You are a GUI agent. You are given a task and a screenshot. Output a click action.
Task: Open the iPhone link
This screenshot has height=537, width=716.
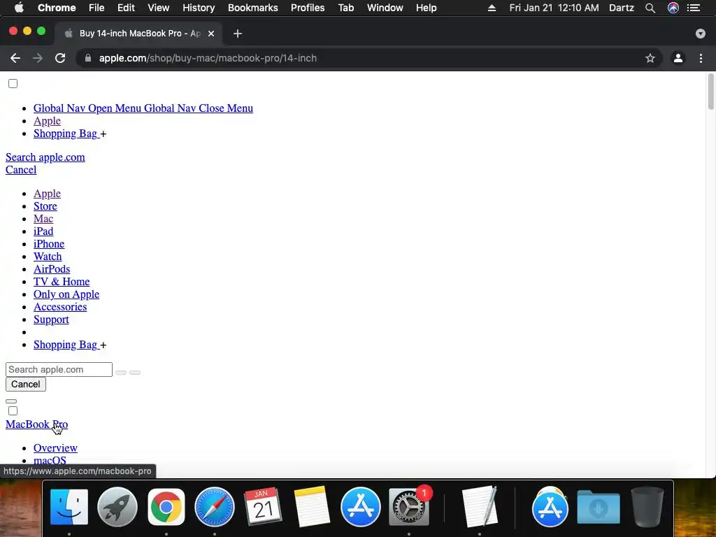(x=49, y=244)
